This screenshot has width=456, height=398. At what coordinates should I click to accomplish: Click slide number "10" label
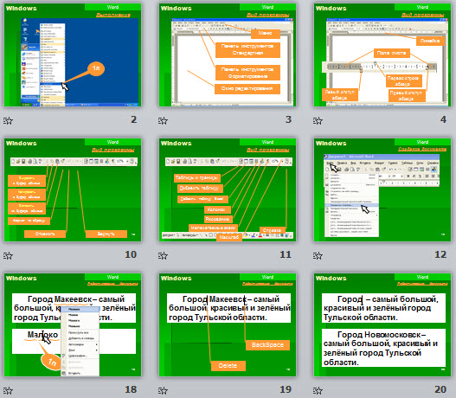pyautogui.click(x=131, y=254)
